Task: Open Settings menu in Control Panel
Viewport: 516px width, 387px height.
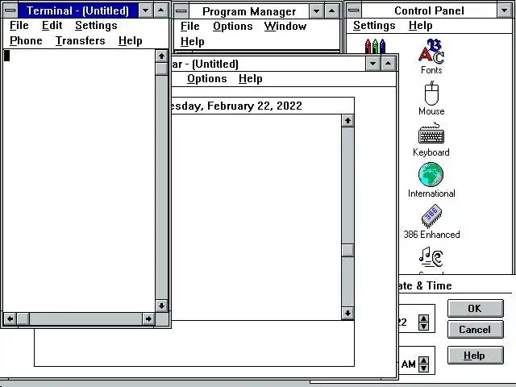Action: click(374, 25)
